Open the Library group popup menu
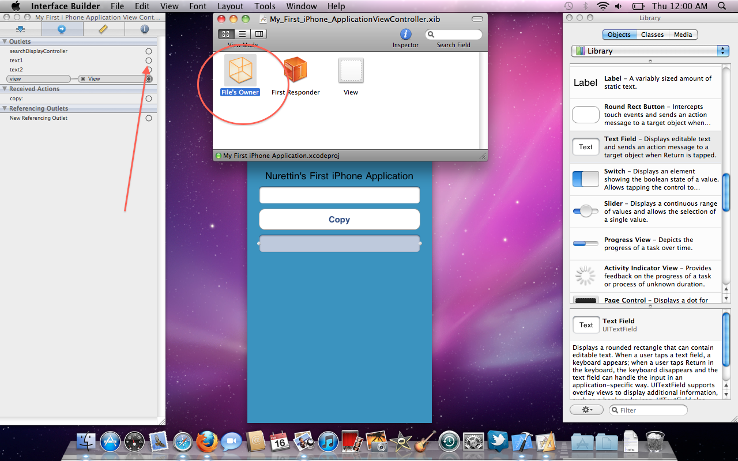738x461 pixels. pos(650,51)
